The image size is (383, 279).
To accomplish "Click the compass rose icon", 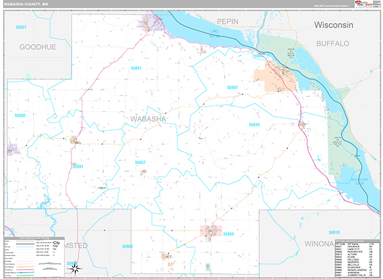I will click(x=75, y=269).
